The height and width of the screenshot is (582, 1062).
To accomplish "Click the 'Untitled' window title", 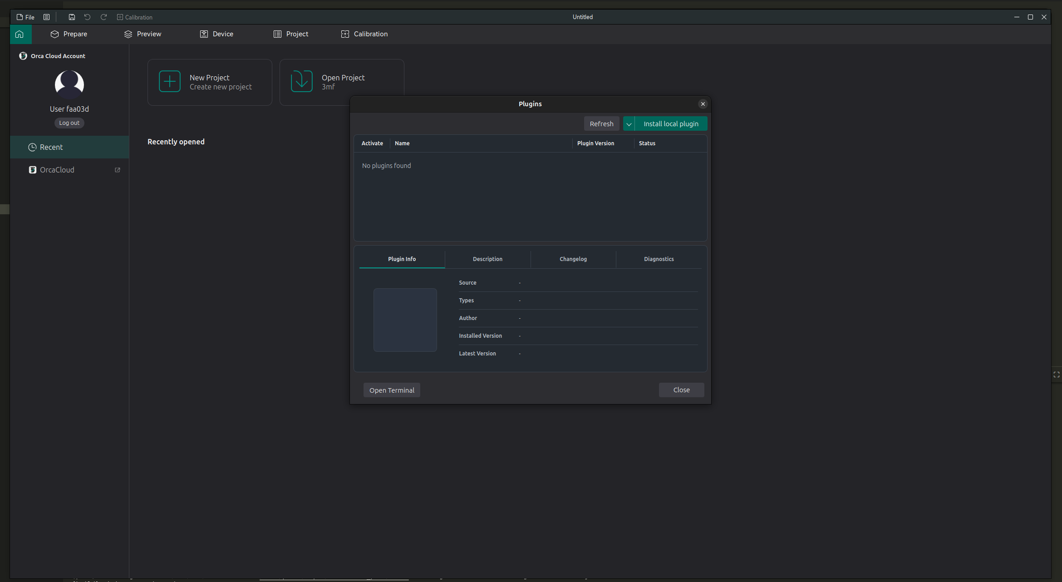I will [583, 17].
